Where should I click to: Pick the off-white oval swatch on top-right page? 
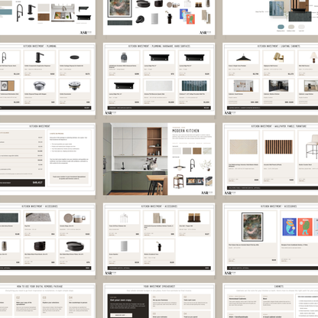pyautogui.click(x=301, y=27)
